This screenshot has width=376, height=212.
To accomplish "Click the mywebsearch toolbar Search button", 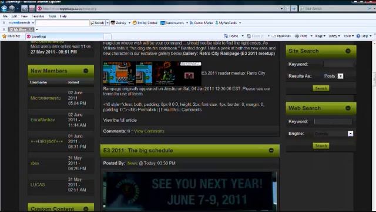I will (98, 23).
